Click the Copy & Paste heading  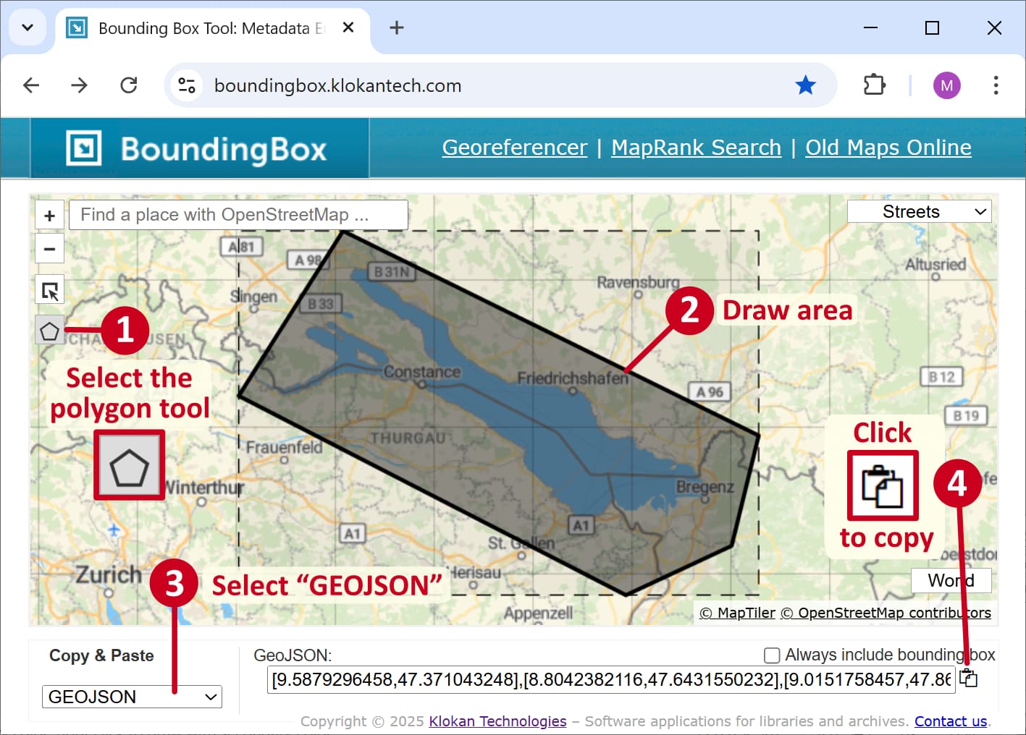click(x=101, y=655)
